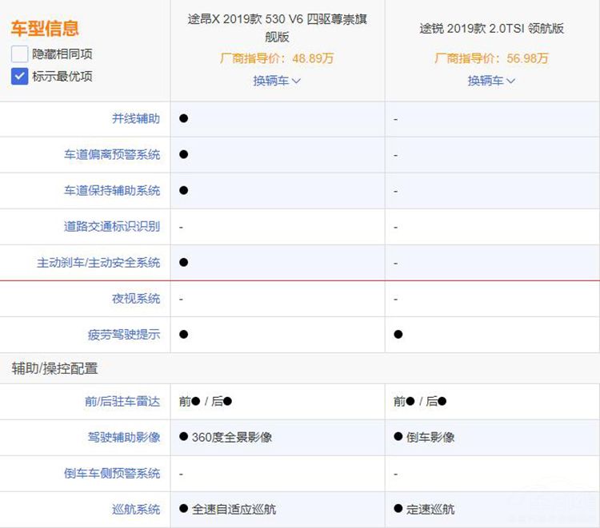Image resolution: width=600 pixels, height=528 pixels.
Task: Select the 道路交通标识识别 row label
Action: 112,226
